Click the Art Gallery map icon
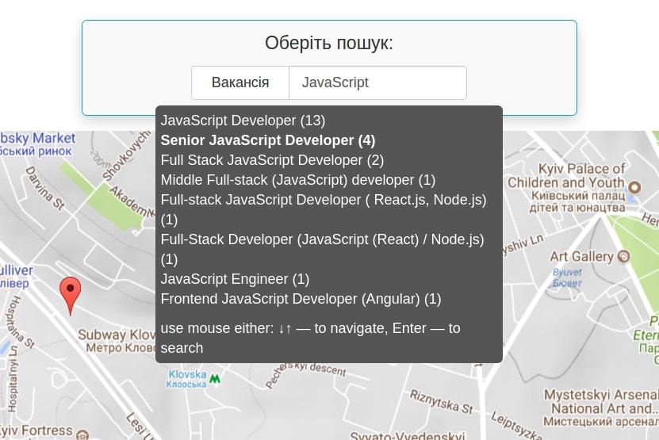The image size is (659, 440). [624, 256]
